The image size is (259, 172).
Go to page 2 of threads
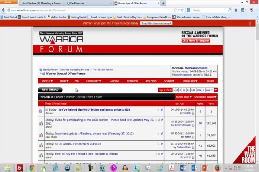pyautogui.click(x=177, y=90)
